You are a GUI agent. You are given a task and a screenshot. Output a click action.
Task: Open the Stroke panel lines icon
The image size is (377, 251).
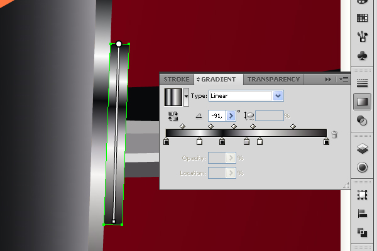tap(362, 83)
